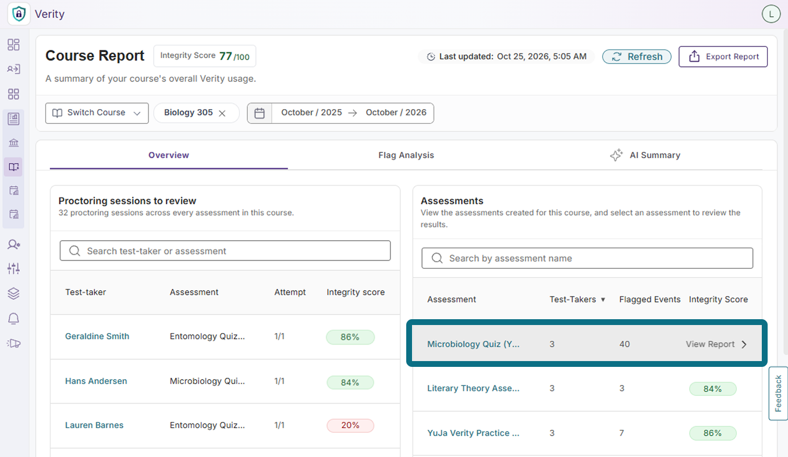
Task: Click the Search by assessment name field
Action: coord(587,258)
